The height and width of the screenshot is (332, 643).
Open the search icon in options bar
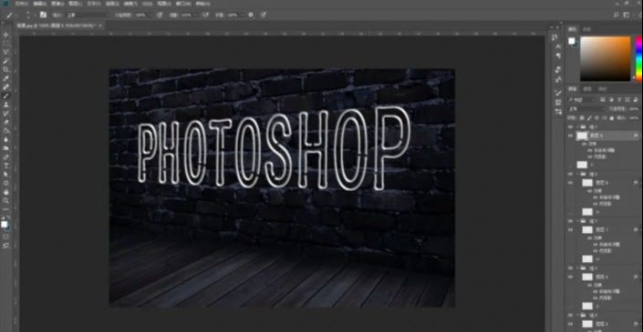coord(616,15)
